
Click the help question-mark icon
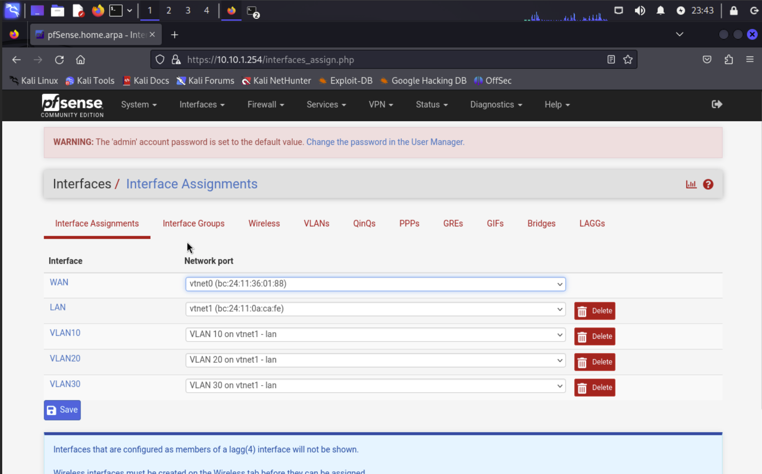point(708,184)
